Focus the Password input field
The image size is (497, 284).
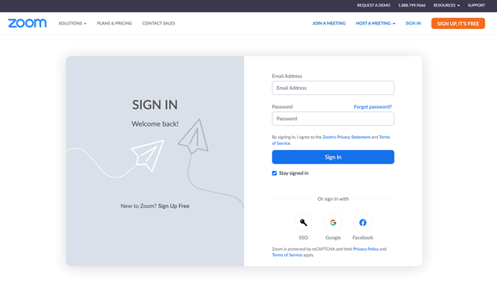point(333,119)
